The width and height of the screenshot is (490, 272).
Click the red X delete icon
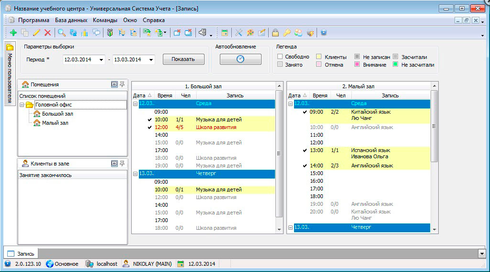click(47, 33)
